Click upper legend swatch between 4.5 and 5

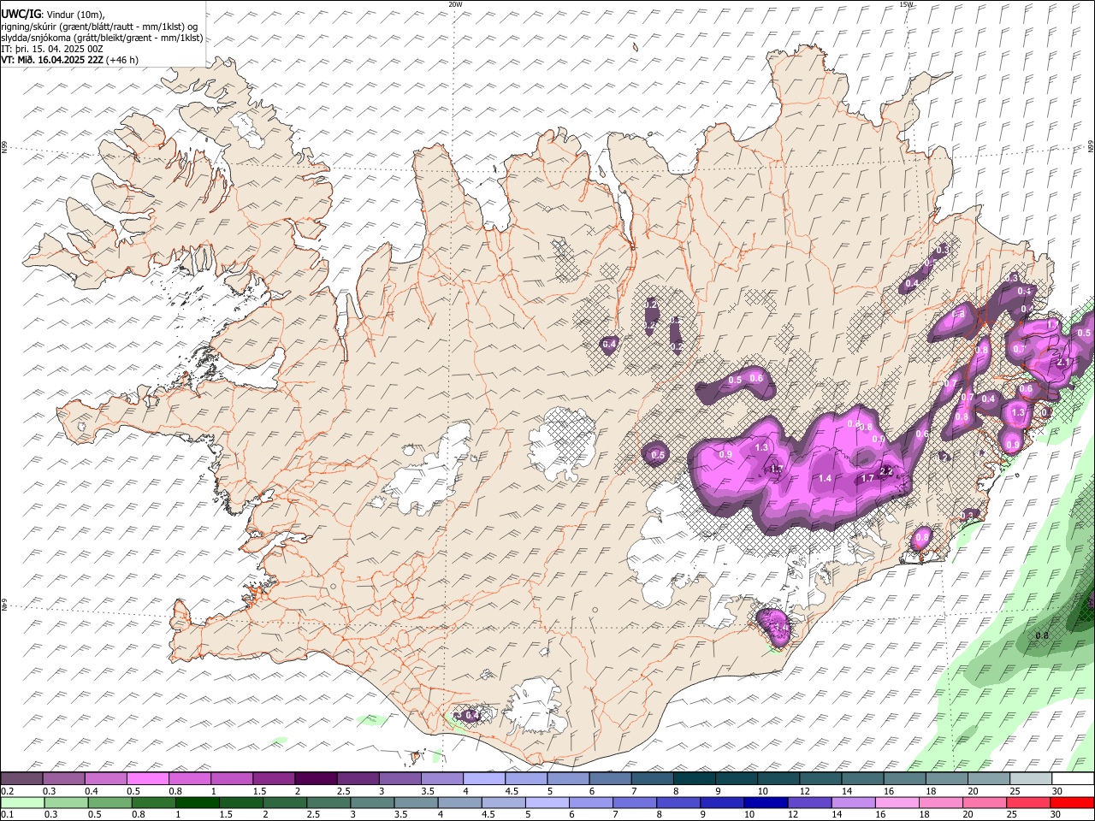tap(526, 779)
